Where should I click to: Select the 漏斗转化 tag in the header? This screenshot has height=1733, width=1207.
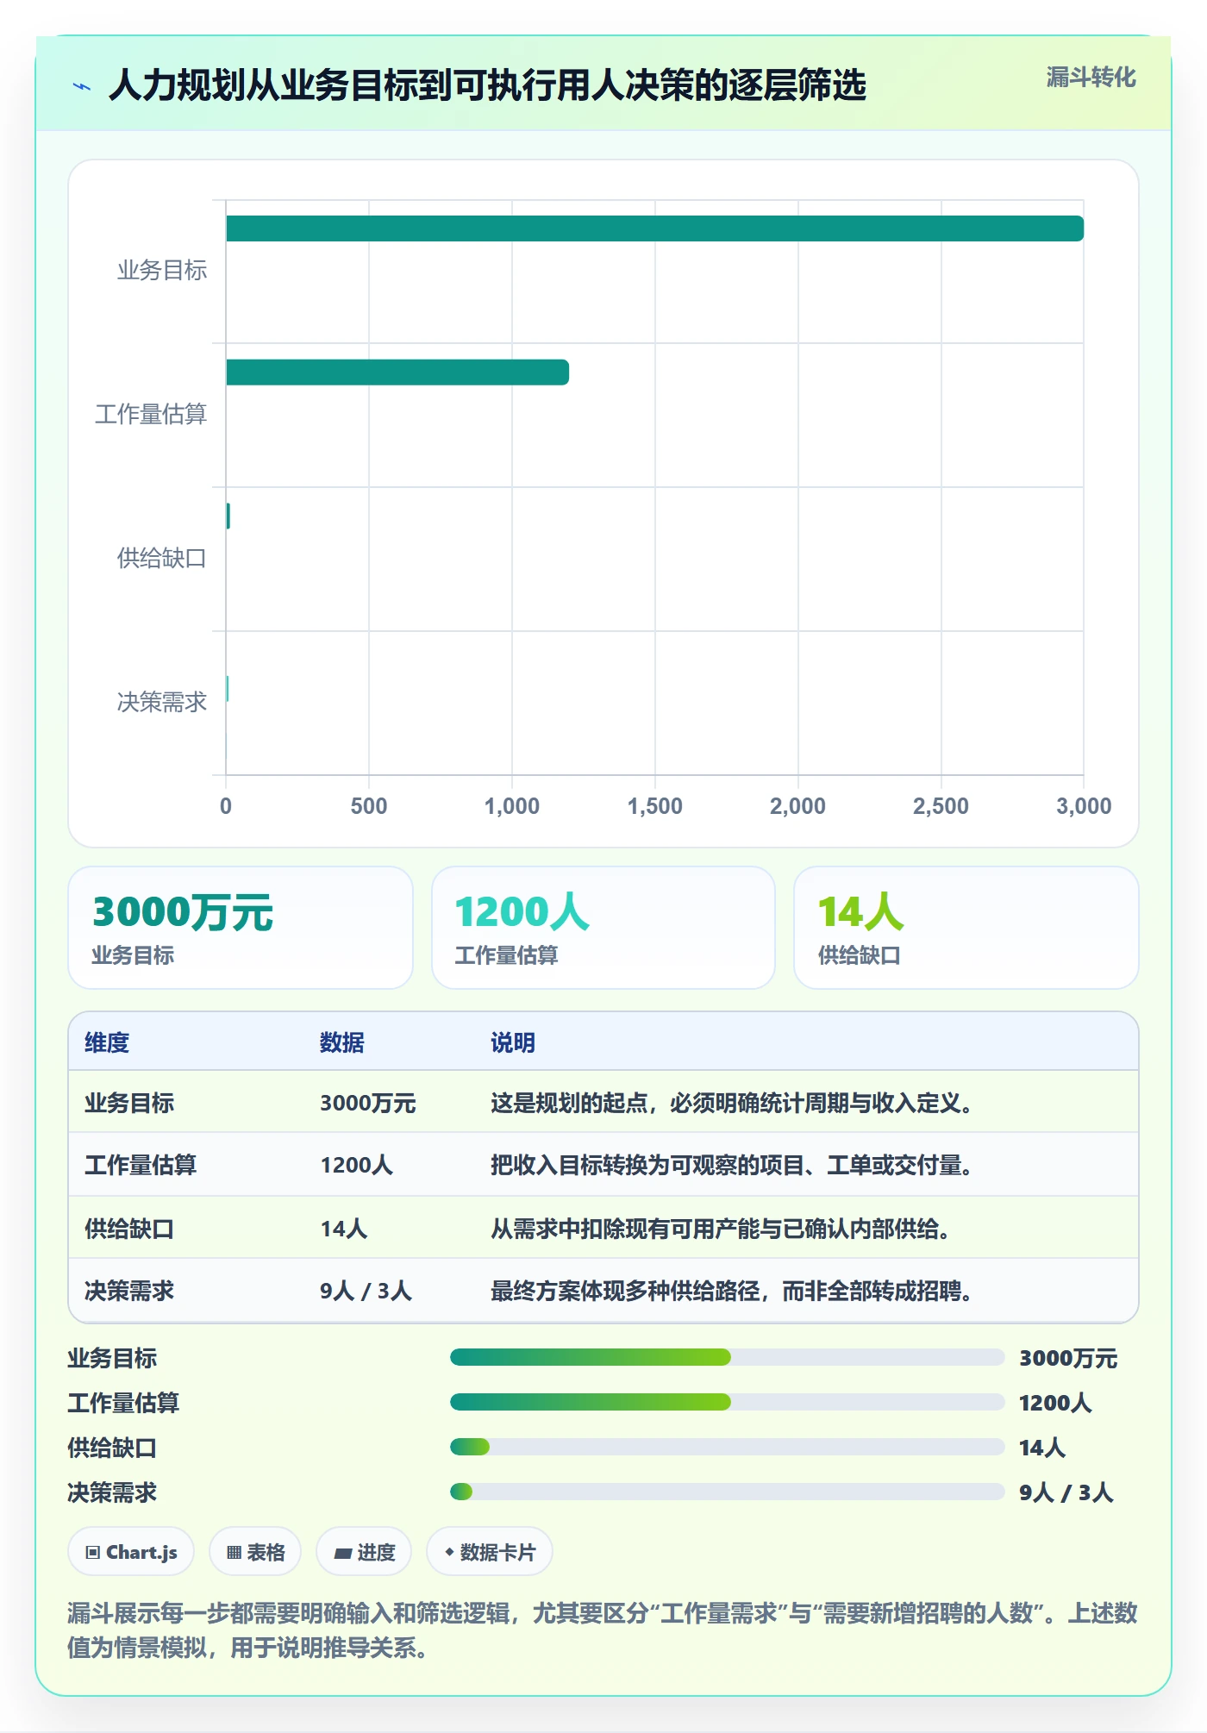click(1091, 78)
